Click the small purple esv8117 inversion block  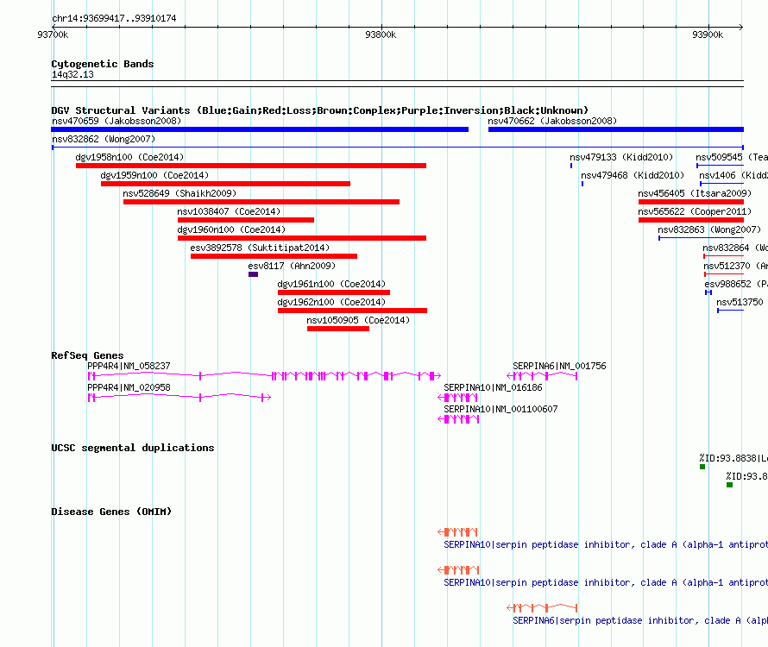pos(253,274)
